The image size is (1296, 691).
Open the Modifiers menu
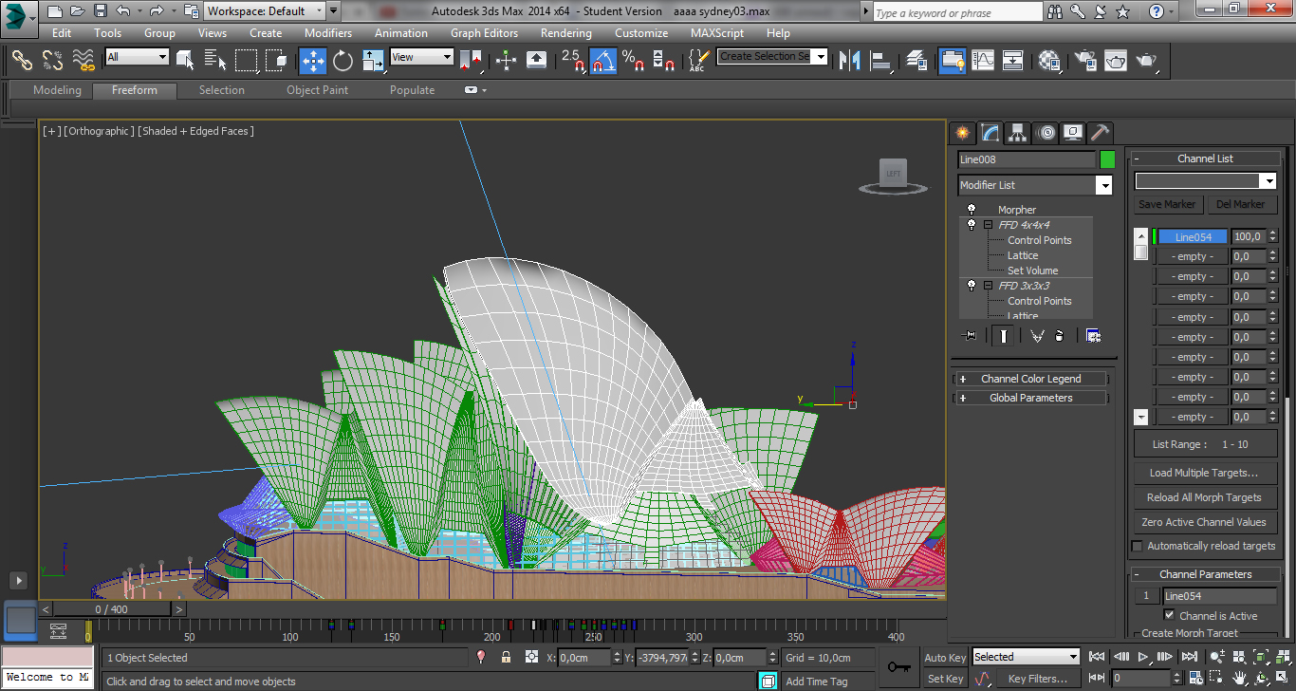[x=328, y=32]
